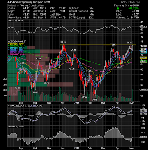This screenshot has height=150, width=148.
Task: Click the VWAP value 44.79
Action: [62, 17]
